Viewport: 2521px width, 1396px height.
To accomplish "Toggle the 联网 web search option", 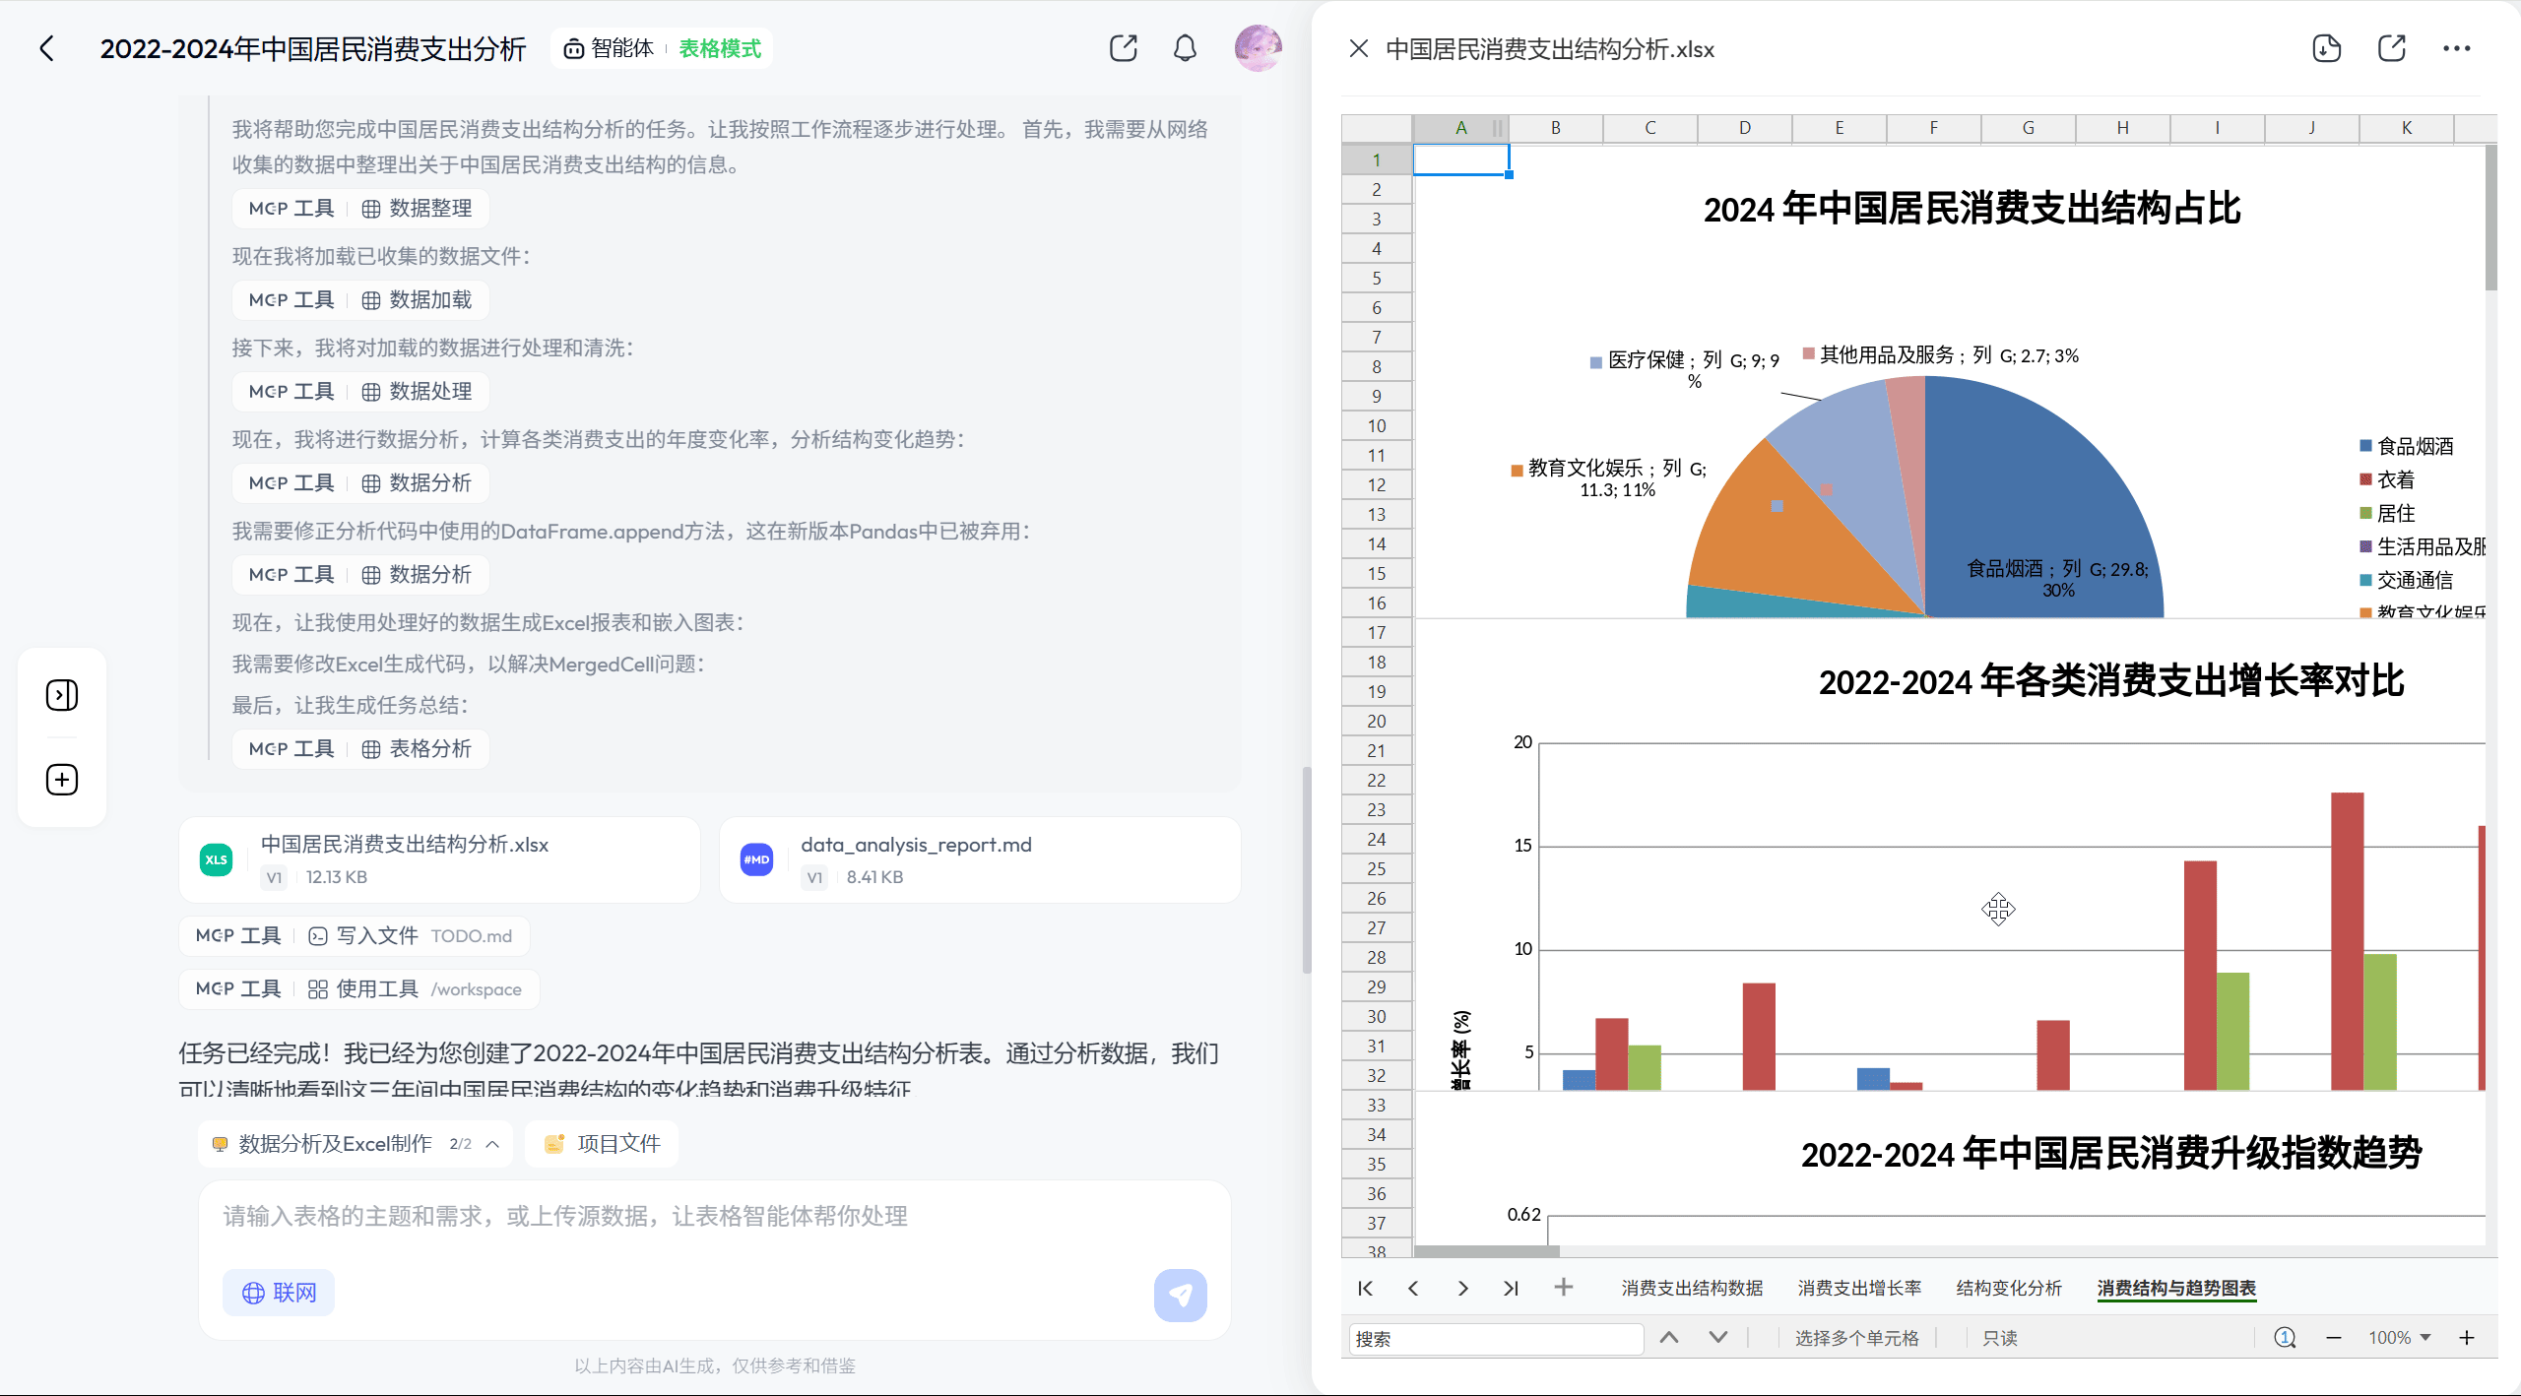I will (279, 1292).
